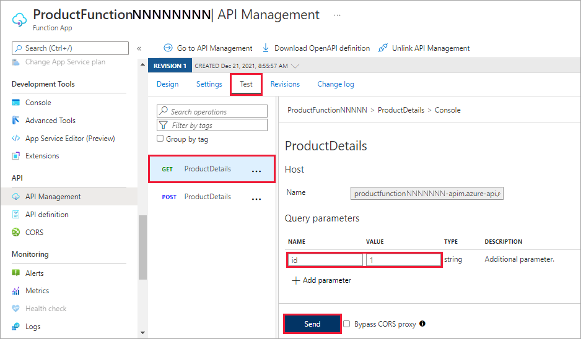Click the Function App cloud icon in header
This screenshot has height=339, width=581.
point(19,20)
